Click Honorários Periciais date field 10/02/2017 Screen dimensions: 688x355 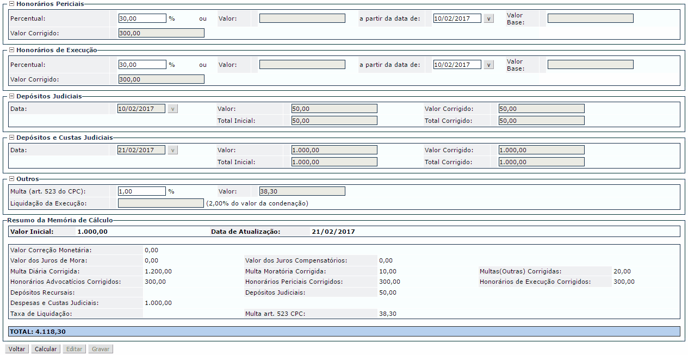(x=457, y=18)
